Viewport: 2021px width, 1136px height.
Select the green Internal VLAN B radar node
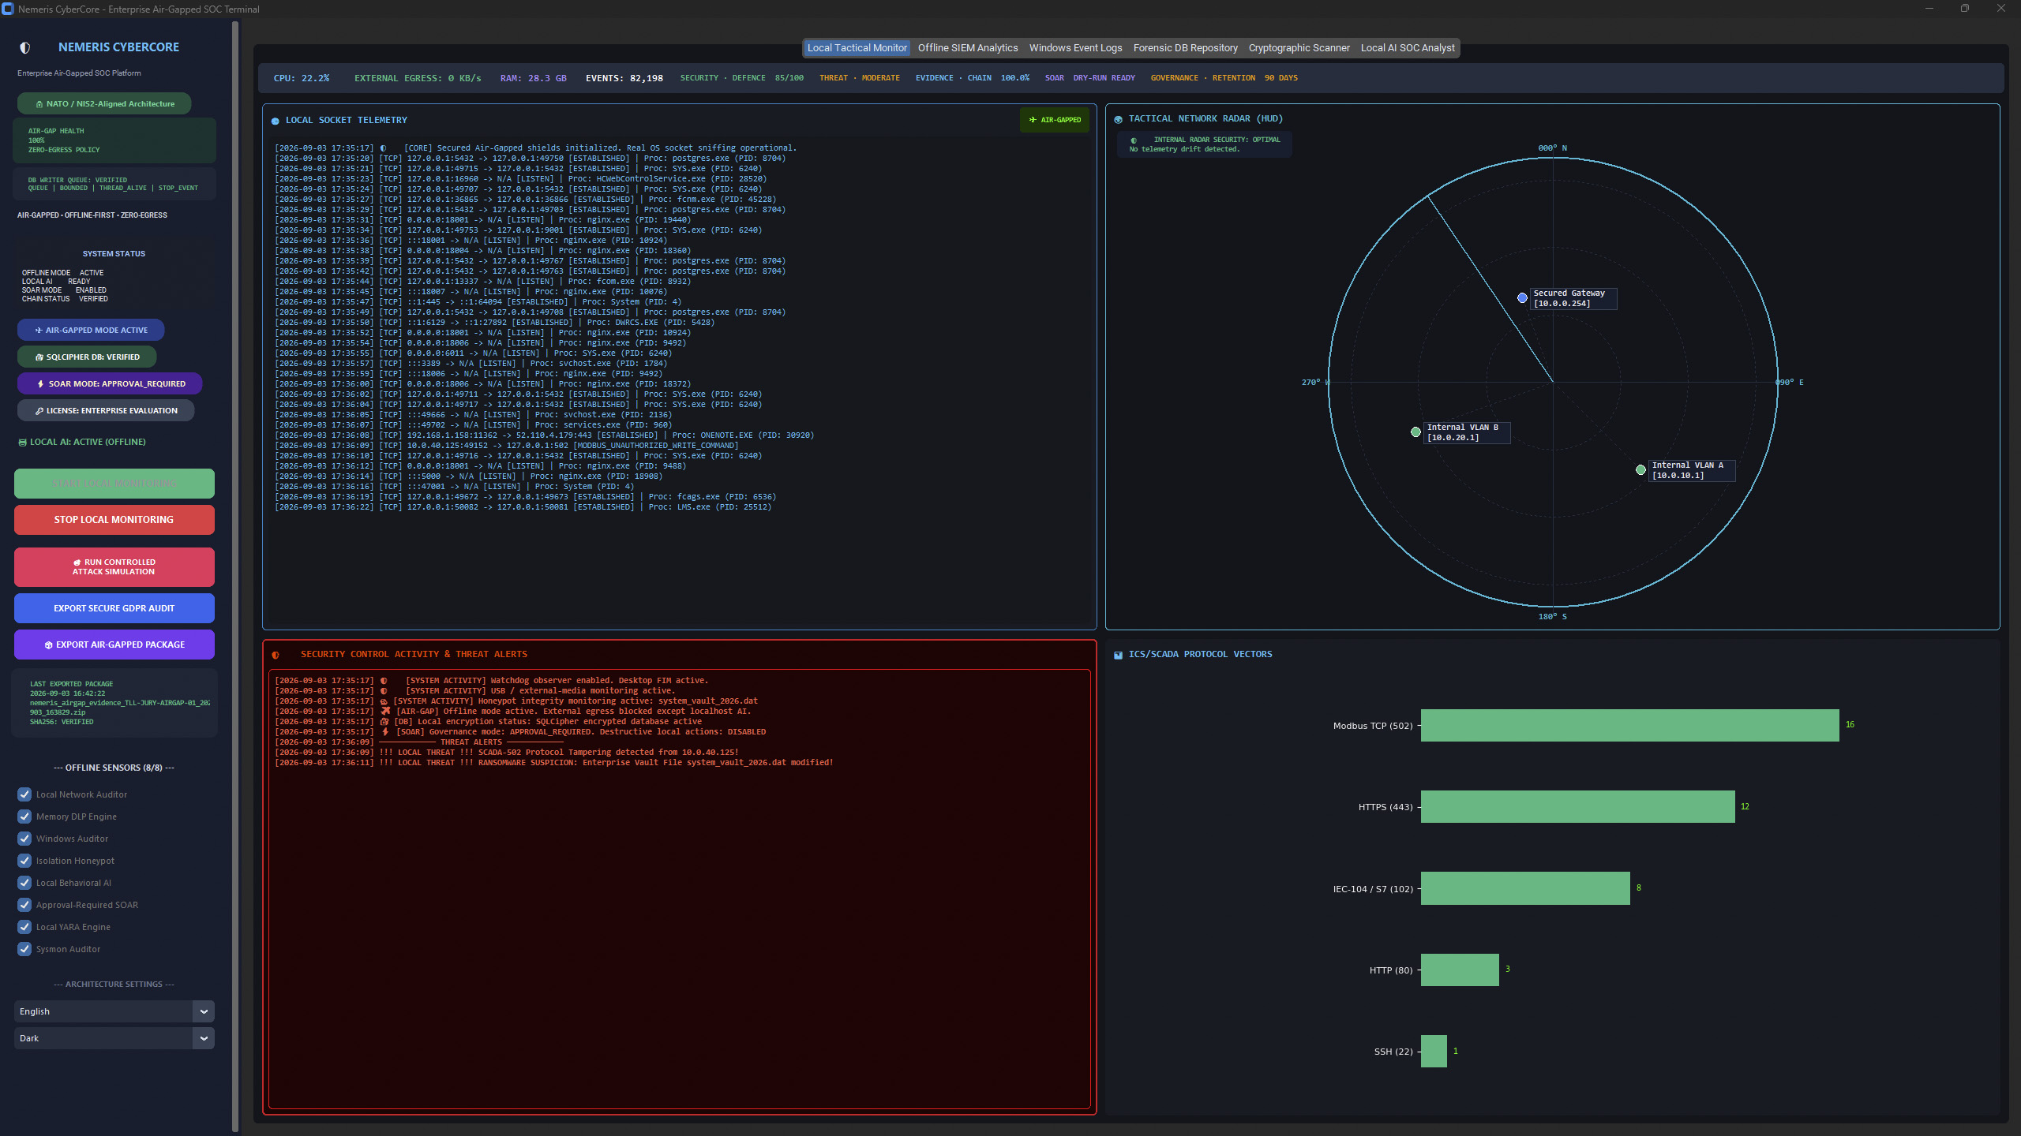[x=1415, y=432]
